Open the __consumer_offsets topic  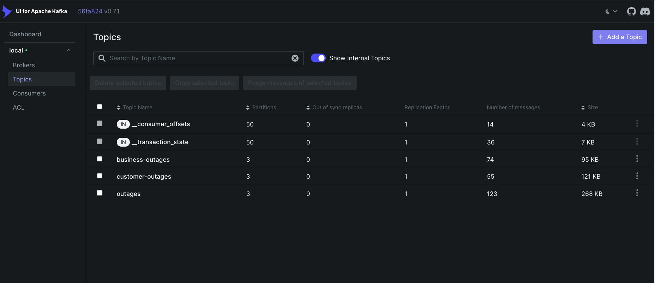[x=161, y=124]
